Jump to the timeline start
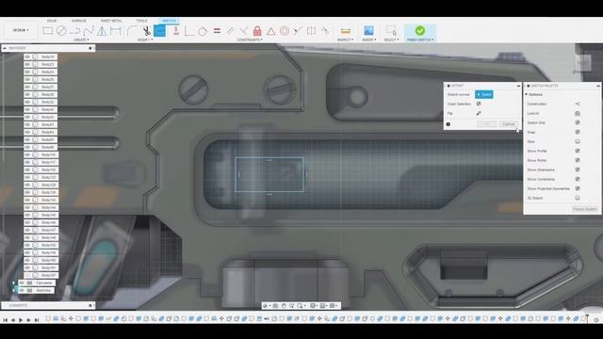 [x=6, y=320]
